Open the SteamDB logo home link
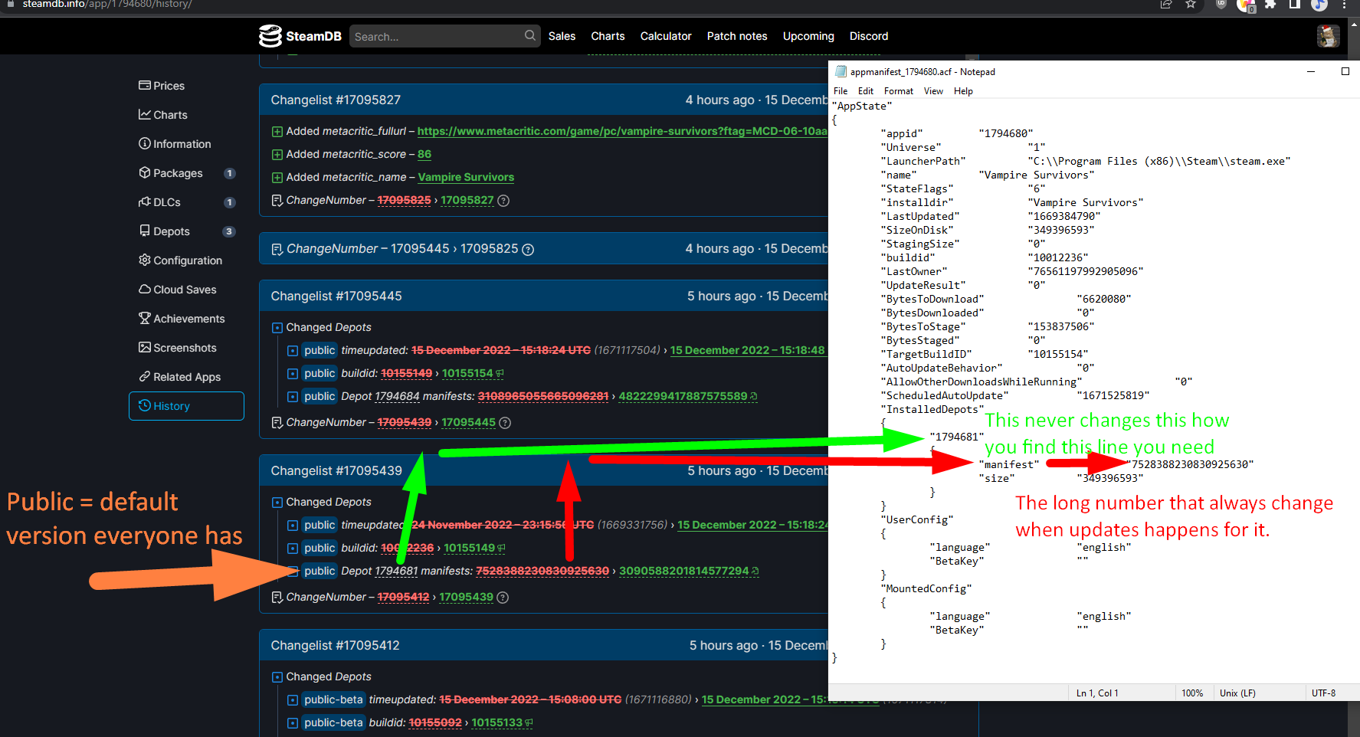The height and width of the screenshot is (737, 1360). [300, 36]
